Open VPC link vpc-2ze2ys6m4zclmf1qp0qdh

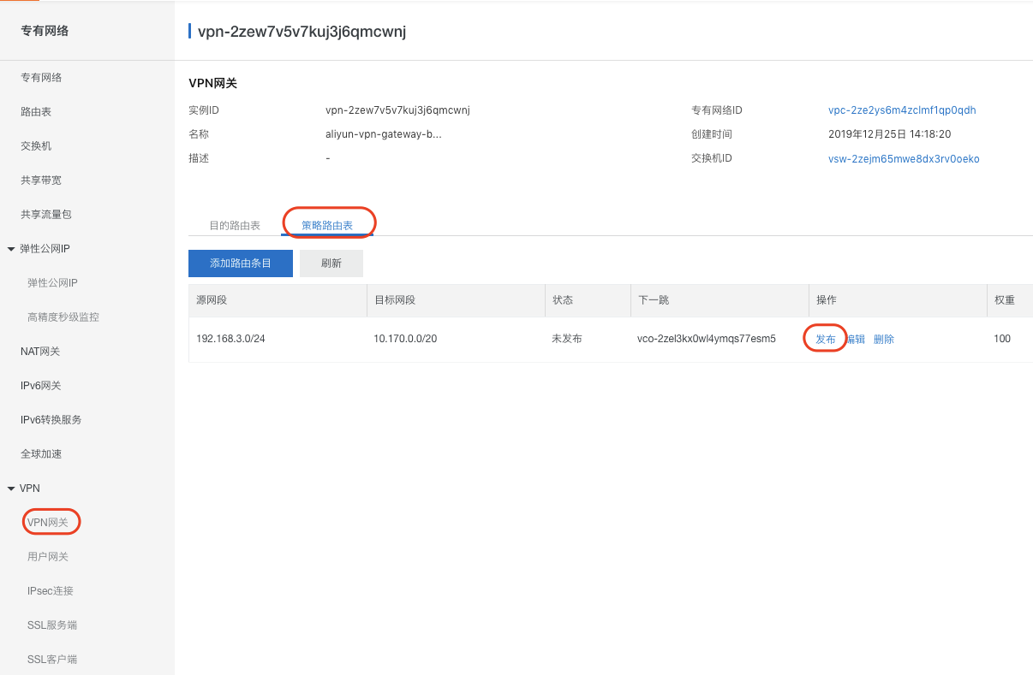pos(902,110)
